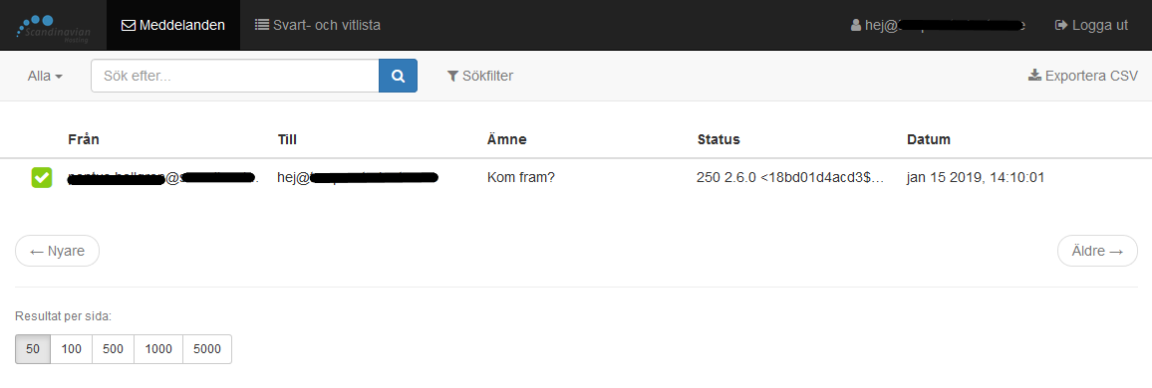Go to Äldre messages page
1152x388 pixels.
point(1097,251)
